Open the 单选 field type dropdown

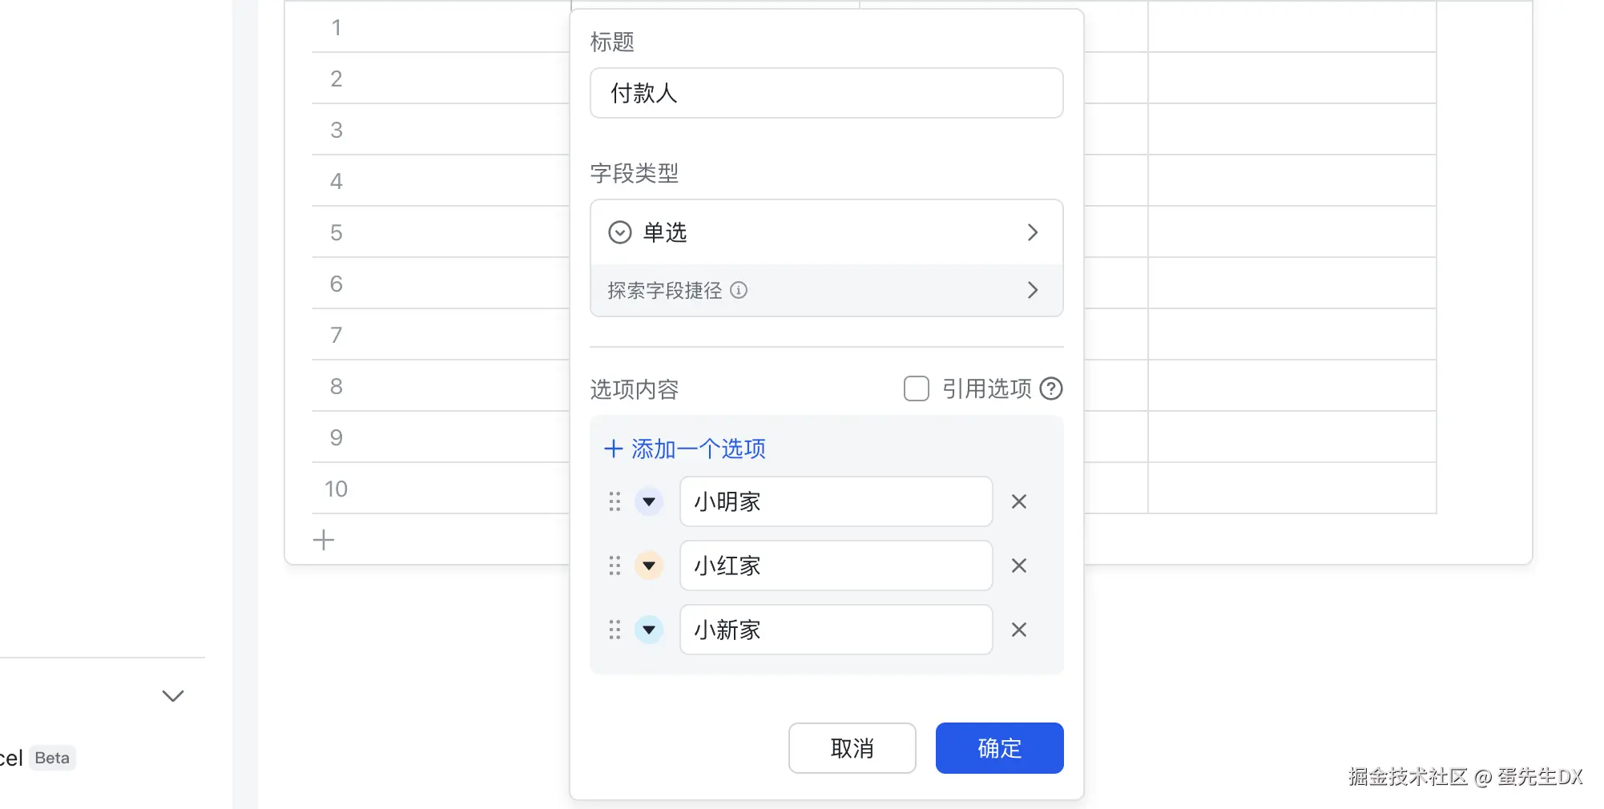coord(826,232)
